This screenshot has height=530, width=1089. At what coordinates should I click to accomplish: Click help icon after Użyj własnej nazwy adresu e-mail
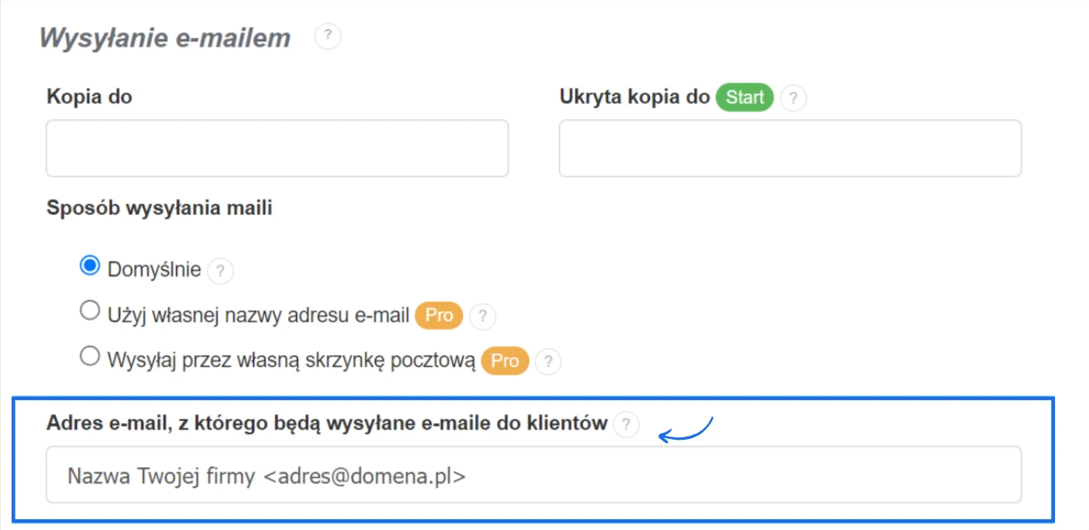[x=483, y=316]
